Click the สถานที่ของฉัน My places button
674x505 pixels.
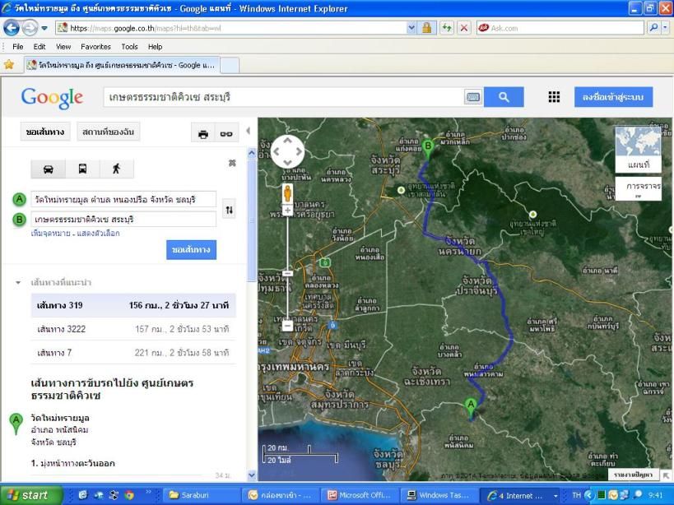[x=109, y=132]
